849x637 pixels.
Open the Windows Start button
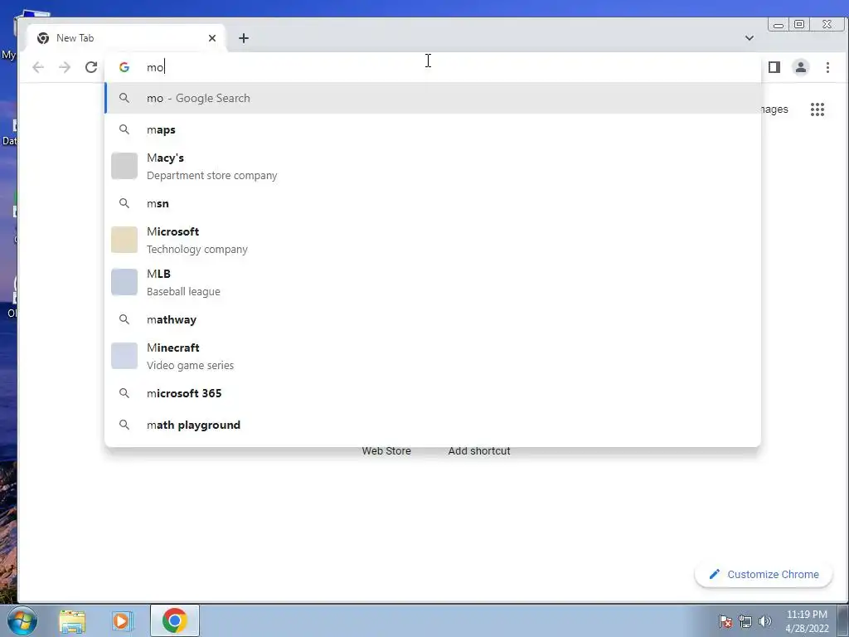[22, 620]
